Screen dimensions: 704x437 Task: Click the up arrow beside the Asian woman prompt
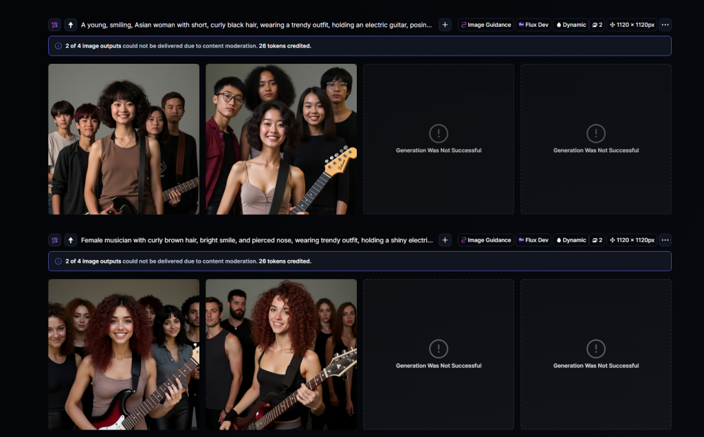[71, 25]
